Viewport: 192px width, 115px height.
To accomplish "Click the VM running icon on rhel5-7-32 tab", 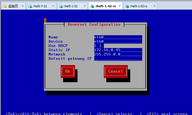I will (x=30, y=6).
